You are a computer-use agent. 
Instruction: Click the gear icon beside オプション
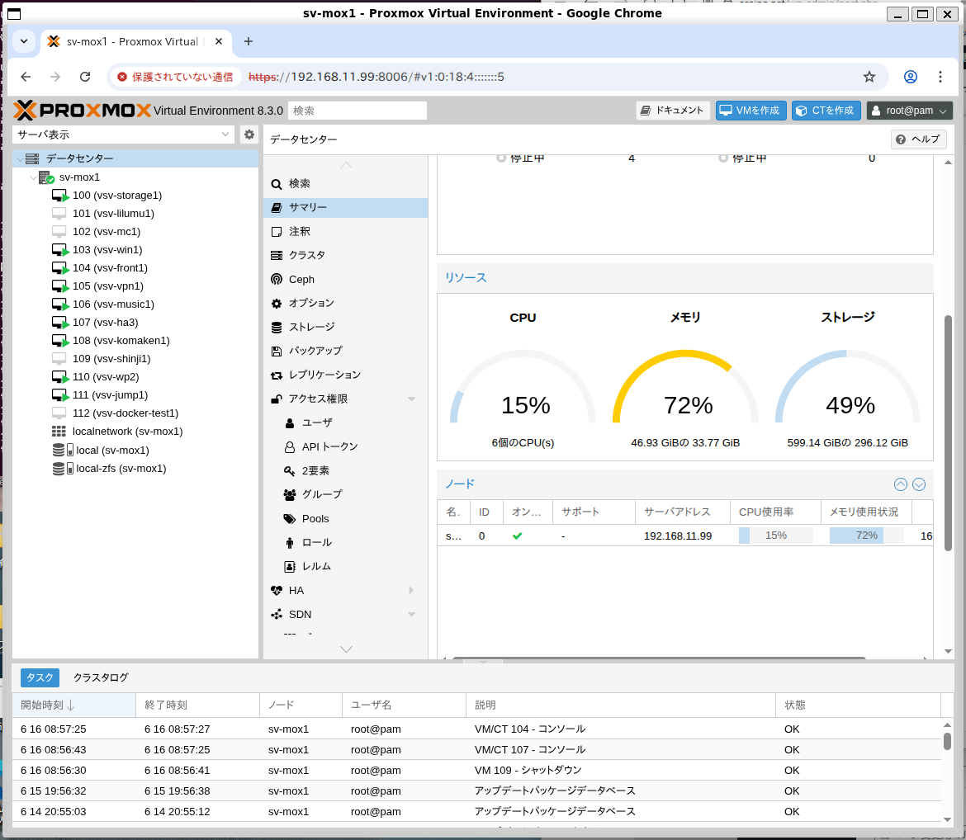(x=277, y=304)
